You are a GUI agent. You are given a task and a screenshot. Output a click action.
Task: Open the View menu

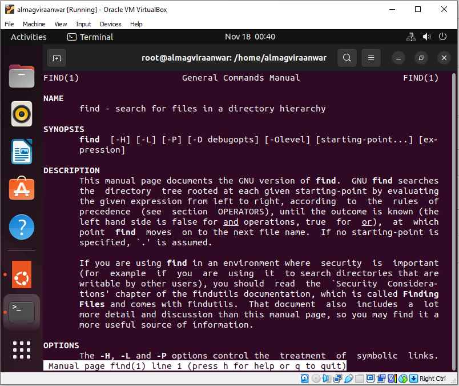(x=61, y=24)
